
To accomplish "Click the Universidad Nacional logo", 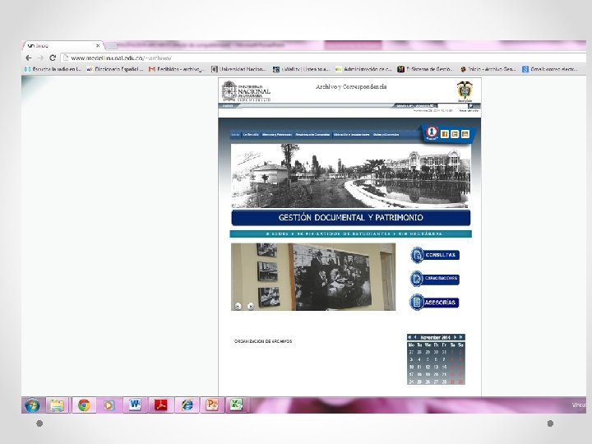I will [246, 91].
